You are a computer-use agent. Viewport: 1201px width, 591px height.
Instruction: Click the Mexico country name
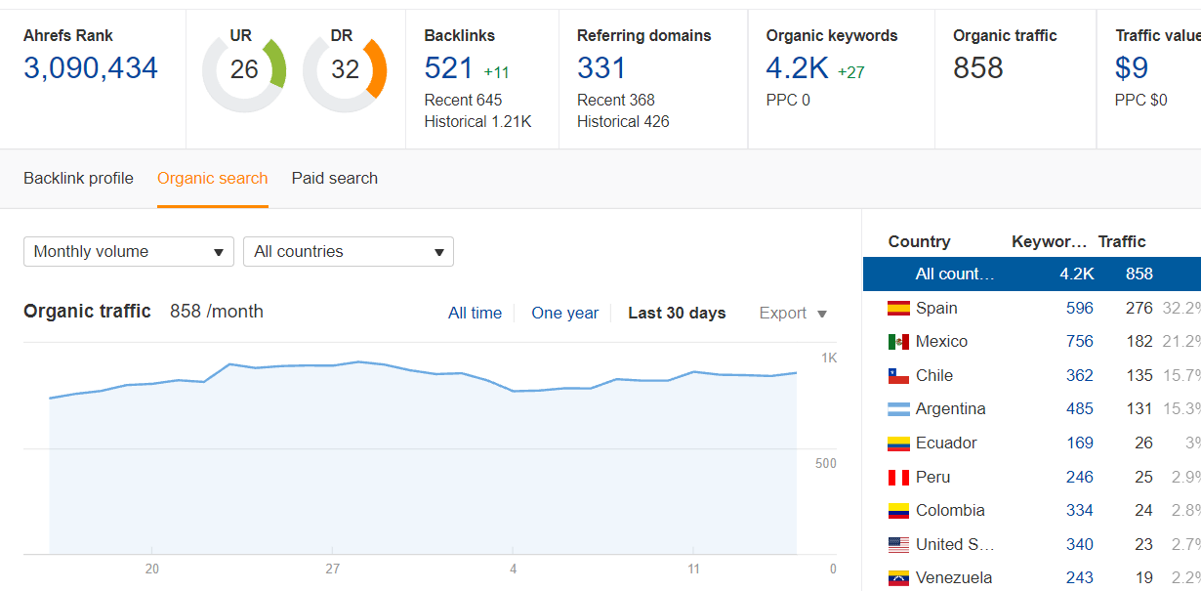tap(941, 341)
